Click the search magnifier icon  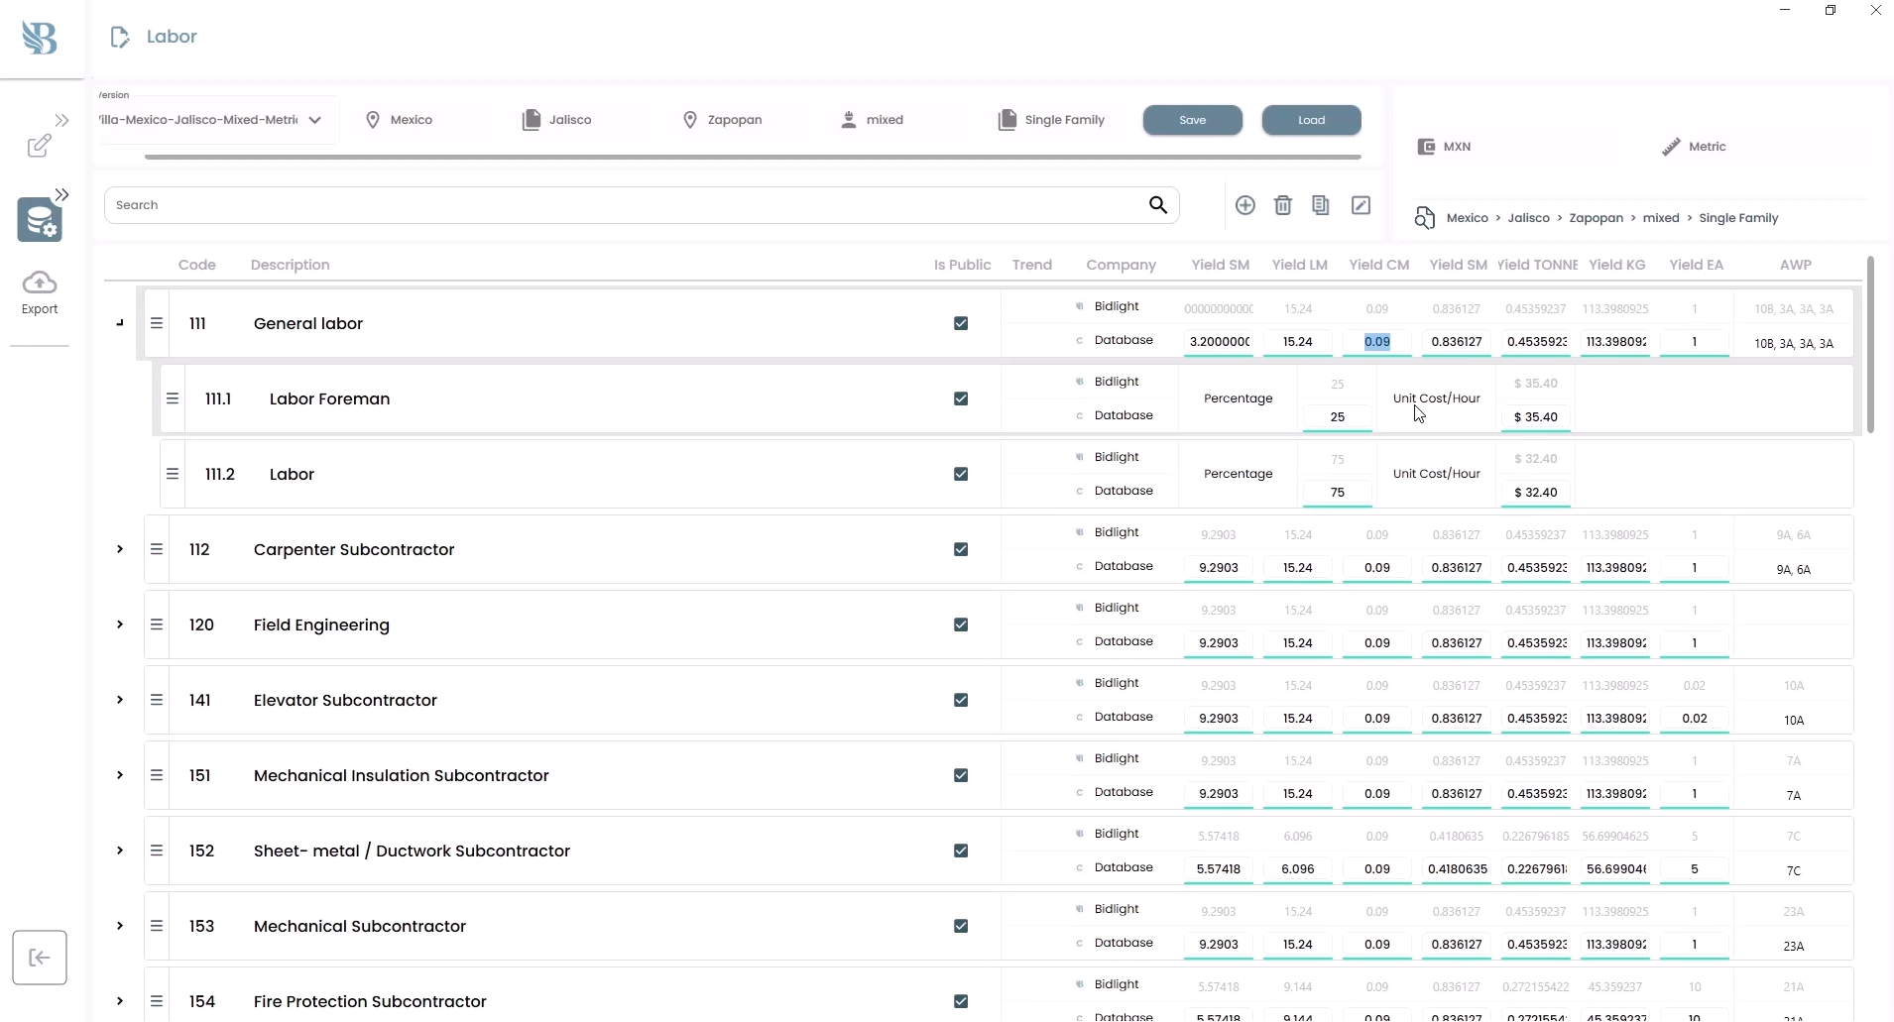pyautogui.click(x=1158, y=205)
